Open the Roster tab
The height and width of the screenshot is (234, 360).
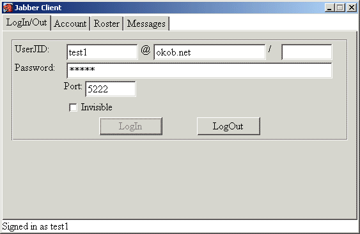107,24
